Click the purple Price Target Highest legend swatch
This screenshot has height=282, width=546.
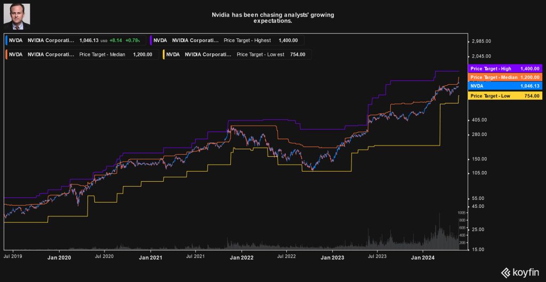tap(152, 40)
